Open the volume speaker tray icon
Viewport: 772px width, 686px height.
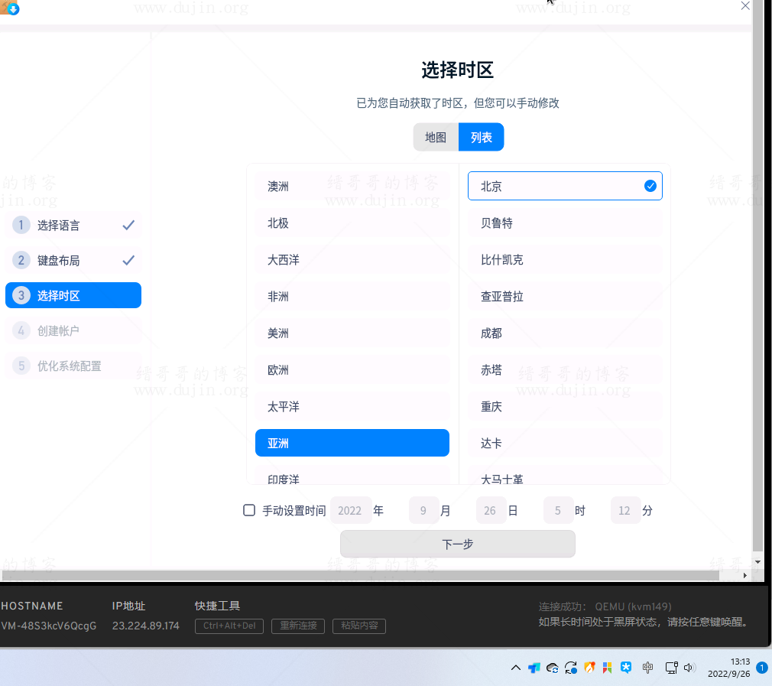click(x=689, y=668)
